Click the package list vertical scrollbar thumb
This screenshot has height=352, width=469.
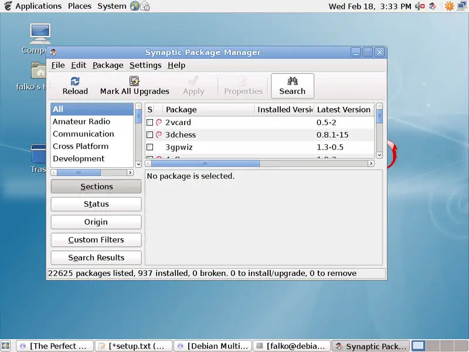click(379, 116)
